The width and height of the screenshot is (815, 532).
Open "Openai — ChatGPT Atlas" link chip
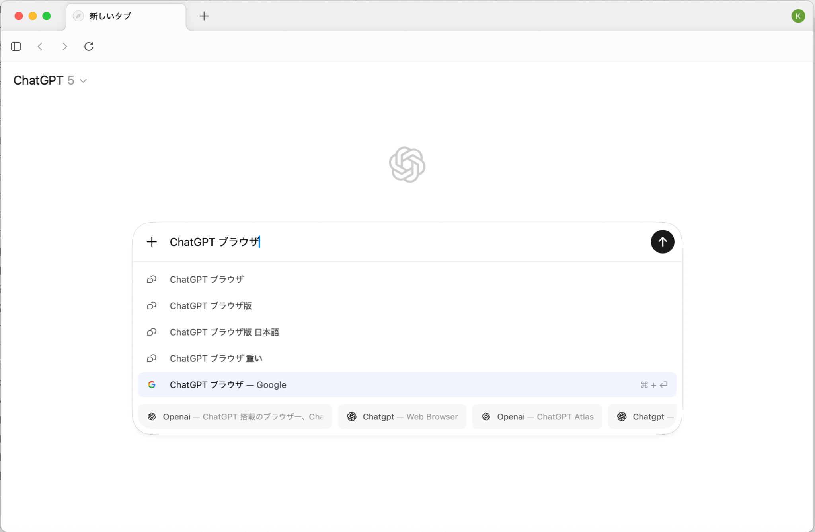pyautogui.click(x=537, y=417)
